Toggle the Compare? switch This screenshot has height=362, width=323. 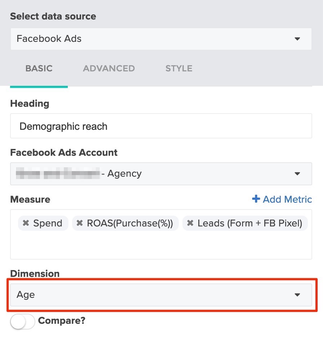[x=22, y=321]
